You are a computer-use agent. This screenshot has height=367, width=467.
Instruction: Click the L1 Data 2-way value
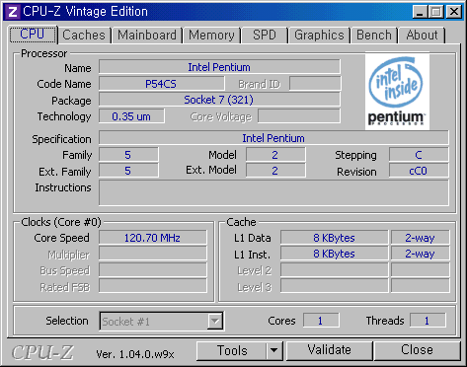420,238
